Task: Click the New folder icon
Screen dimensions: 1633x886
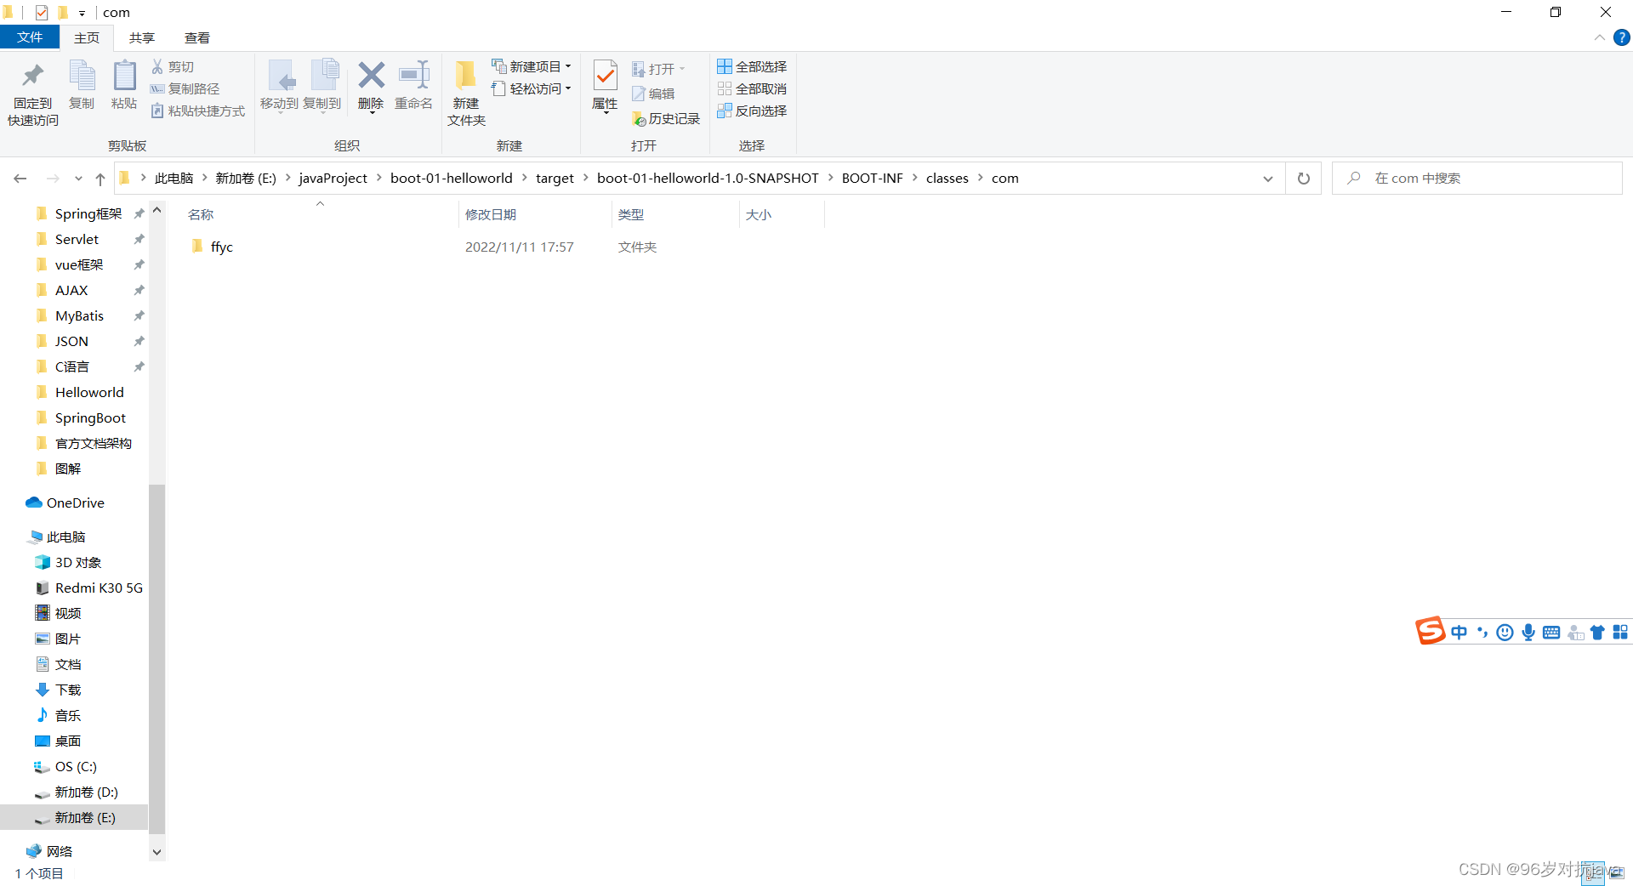Action: click(x=466, y=75)
